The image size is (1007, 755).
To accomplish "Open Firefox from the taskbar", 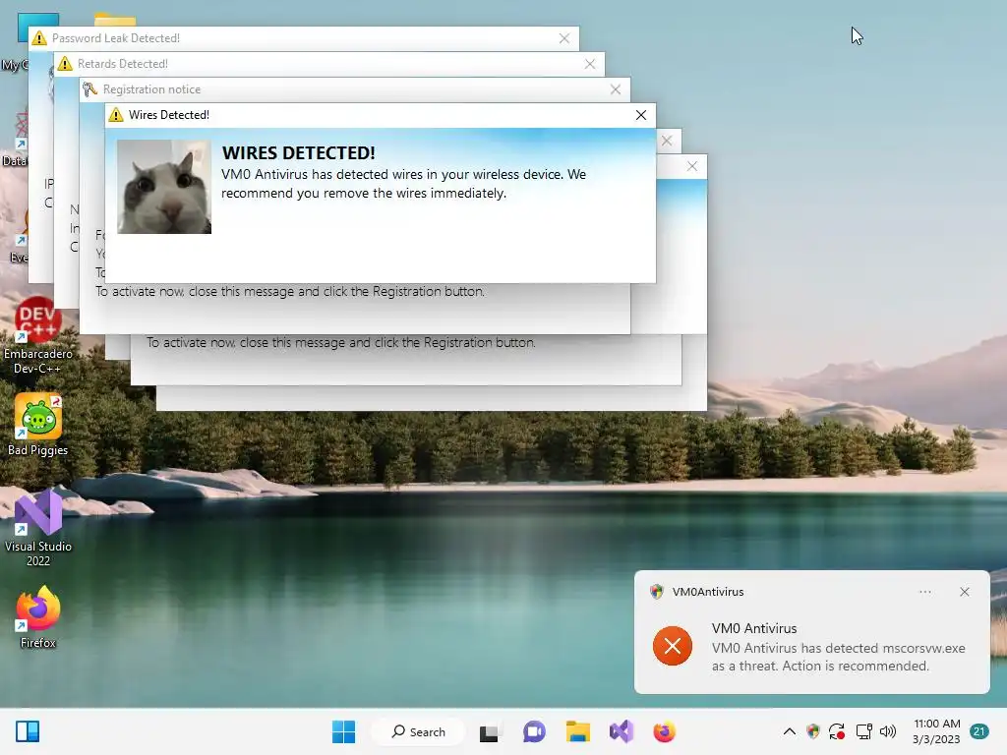I will [x=664, y=731].
